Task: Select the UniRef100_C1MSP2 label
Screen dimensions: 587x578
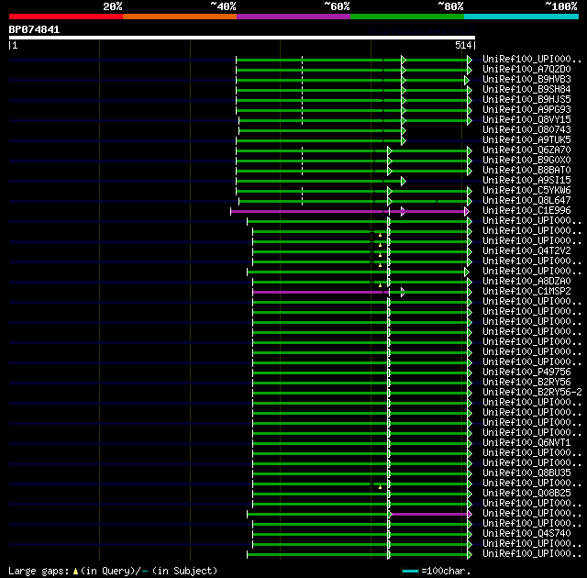Action: (526, 292)
